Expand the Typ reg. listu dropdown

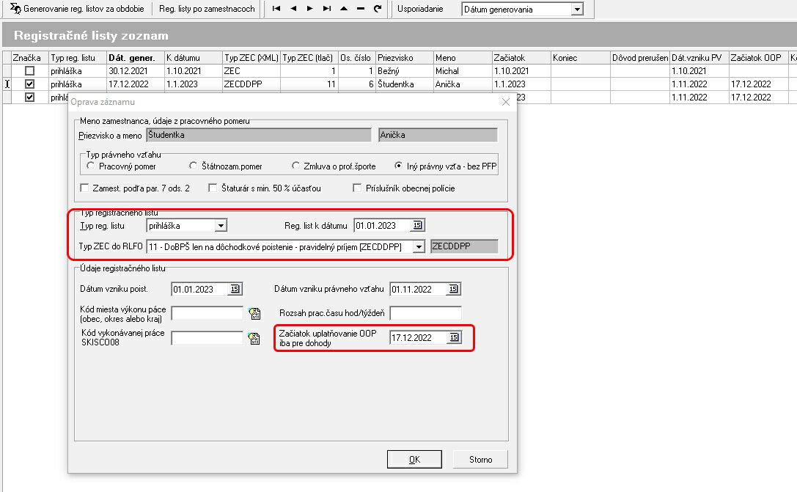tap(221, 225)
